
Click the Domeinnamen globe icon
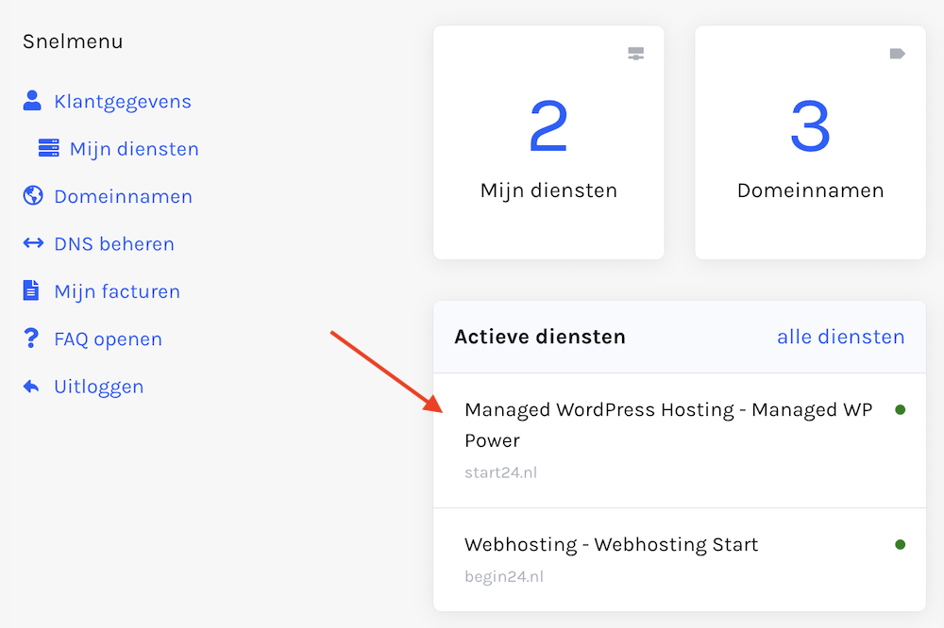click(x=31, y=196)
